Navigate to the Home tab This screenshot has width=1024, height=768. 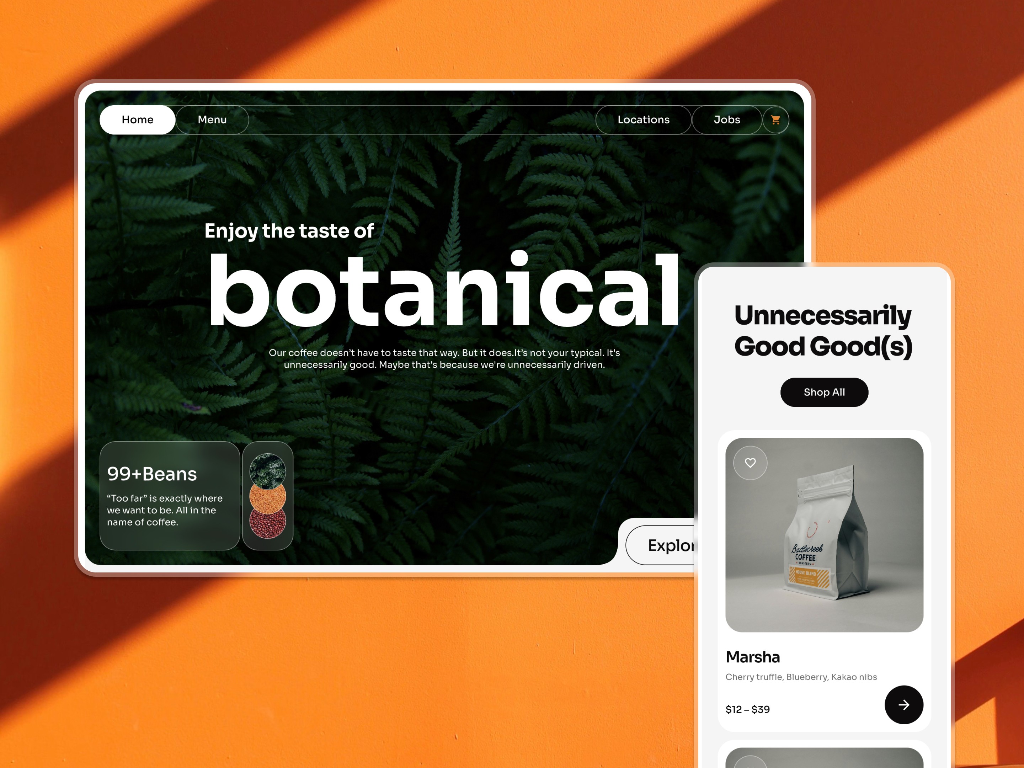[x=137, y=119]
